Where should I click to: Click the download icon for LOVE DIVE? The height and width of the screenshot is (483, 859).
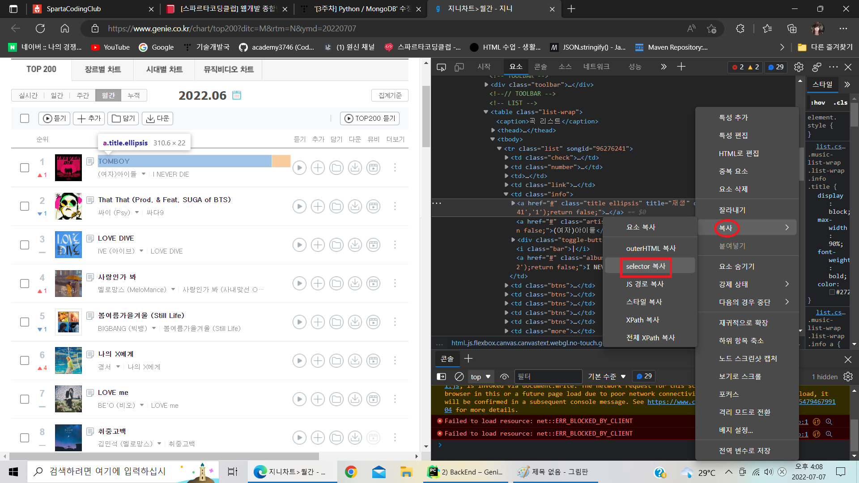(x=355, y=245)
